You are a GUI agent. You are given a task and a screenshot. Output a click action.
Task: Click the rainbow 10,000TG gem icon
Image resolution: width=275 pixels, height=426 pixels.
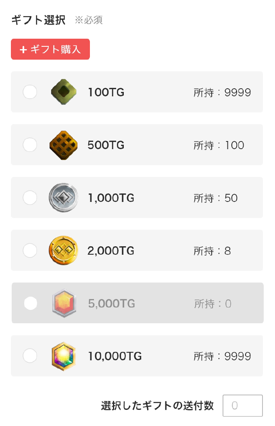[64, 356]
